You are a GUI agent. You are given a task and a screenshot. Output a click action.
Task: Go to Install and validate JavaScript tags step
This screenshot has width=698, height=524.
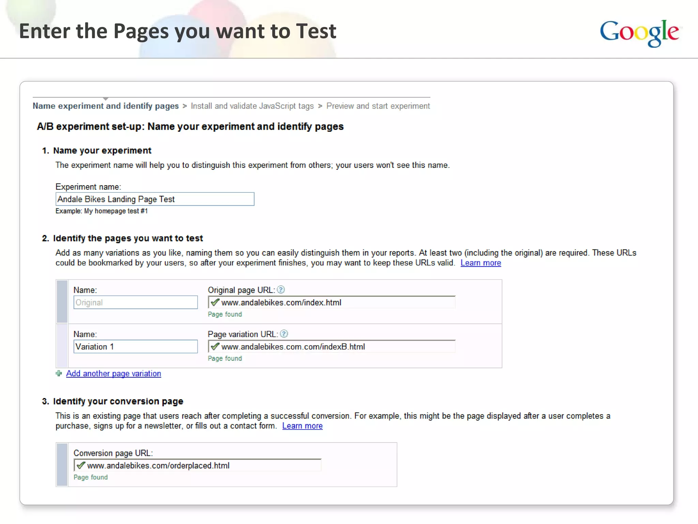[252, 106]
